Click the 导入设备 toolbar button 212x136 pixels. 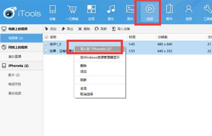[x=121, y=29]
